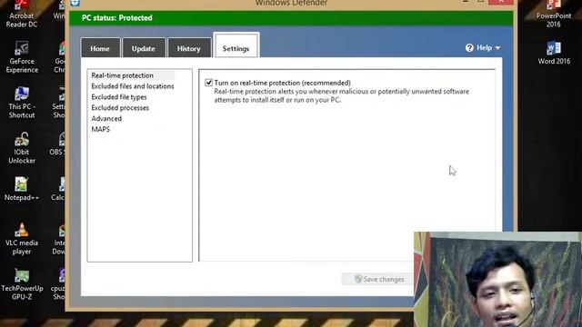The width and height of the screenshot is (582, 327).
Task: Toggle Turn on real-time protection checkbox
Action: tap(208, 83)
